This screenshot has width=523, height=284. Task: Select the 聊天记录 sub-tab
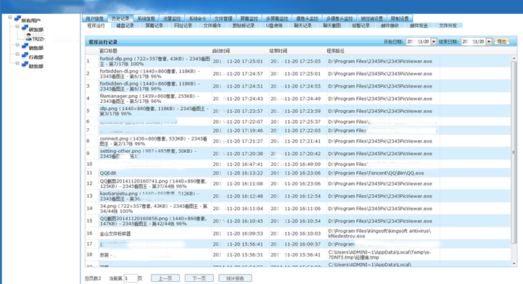(303, 25)
